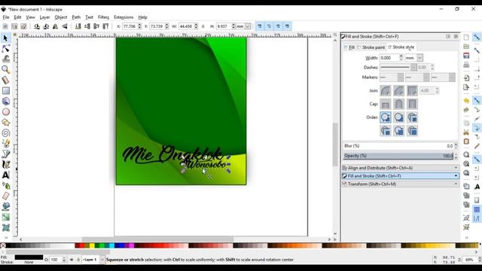Viewport: 482px width, 271px height.
Task: Select the Node editing tool
Action: (5, 48)
